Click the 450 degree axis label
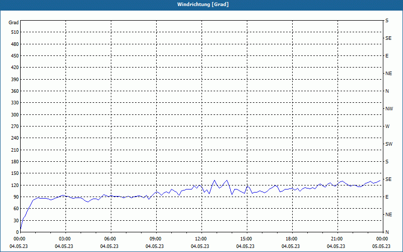Image resolution: width=403 pixels, height=252 pixels. pyautogui.click(x=15, y=56)
